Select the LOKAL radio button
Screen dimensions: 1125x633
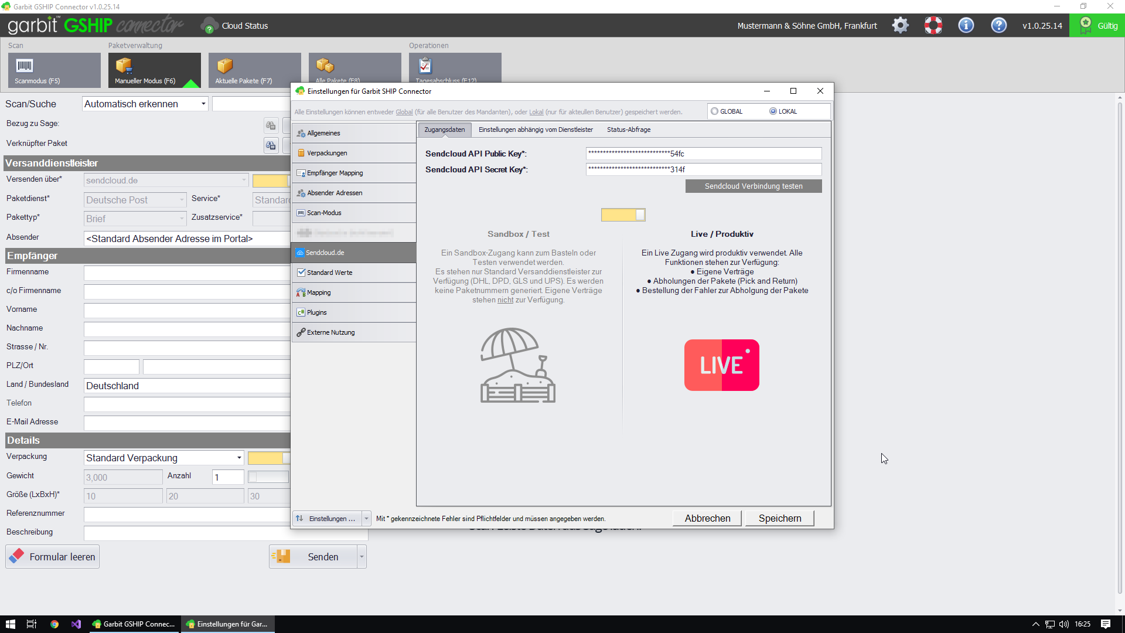(x=773, y=111)
